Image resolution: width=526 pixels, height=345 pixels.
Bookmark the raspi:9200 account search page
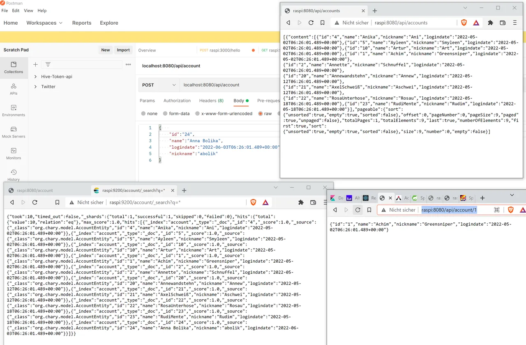click(x=57, y=202)
